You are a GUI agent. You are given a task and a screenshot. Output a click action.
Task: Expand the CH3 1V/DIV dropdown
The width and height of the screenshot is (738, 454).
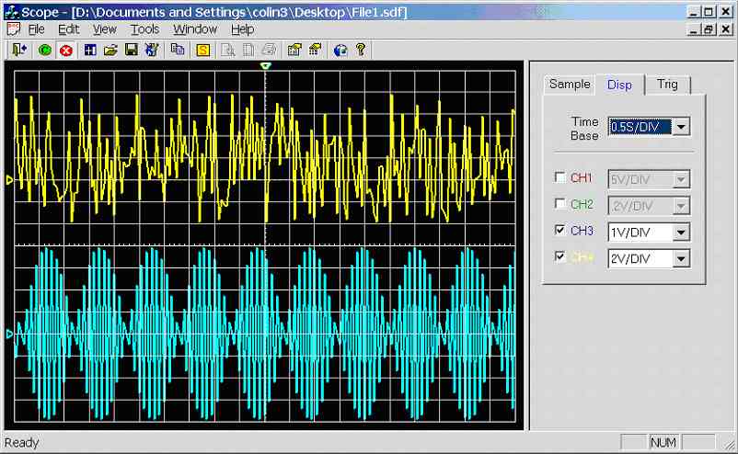pyautogui.click(x=681, y=233)
